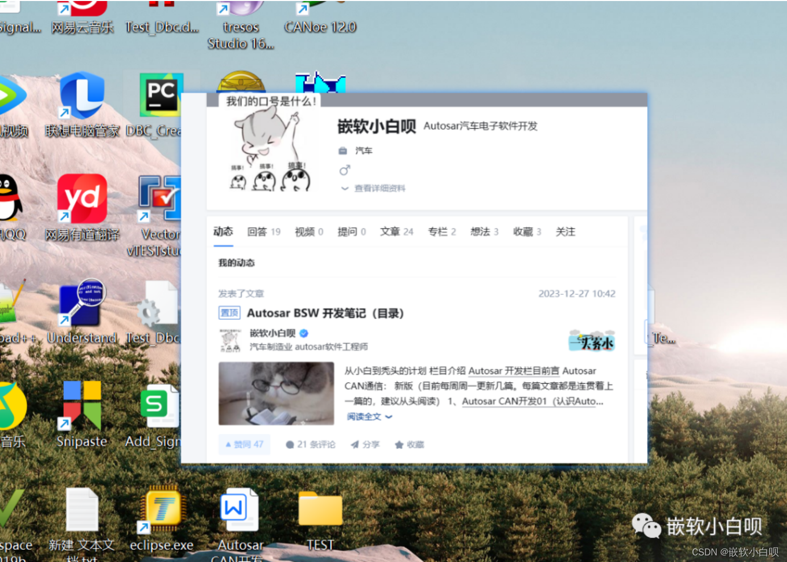This screenshot has height=562, width=787.
Task: Open the green video player (视频) desktop icon
Action: (x=14, y=106)
